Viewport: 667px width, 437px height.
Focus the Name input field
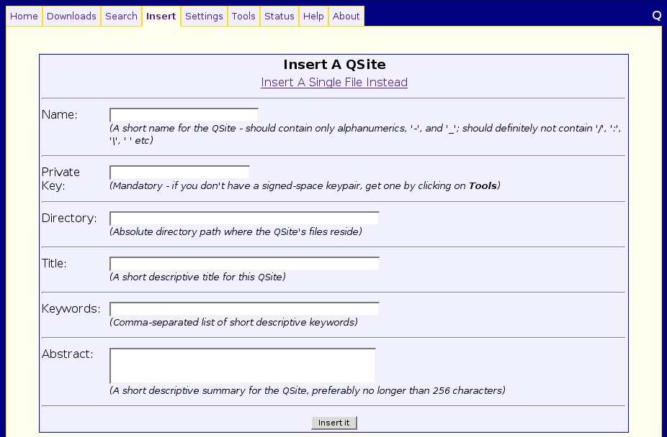point(184,114)
